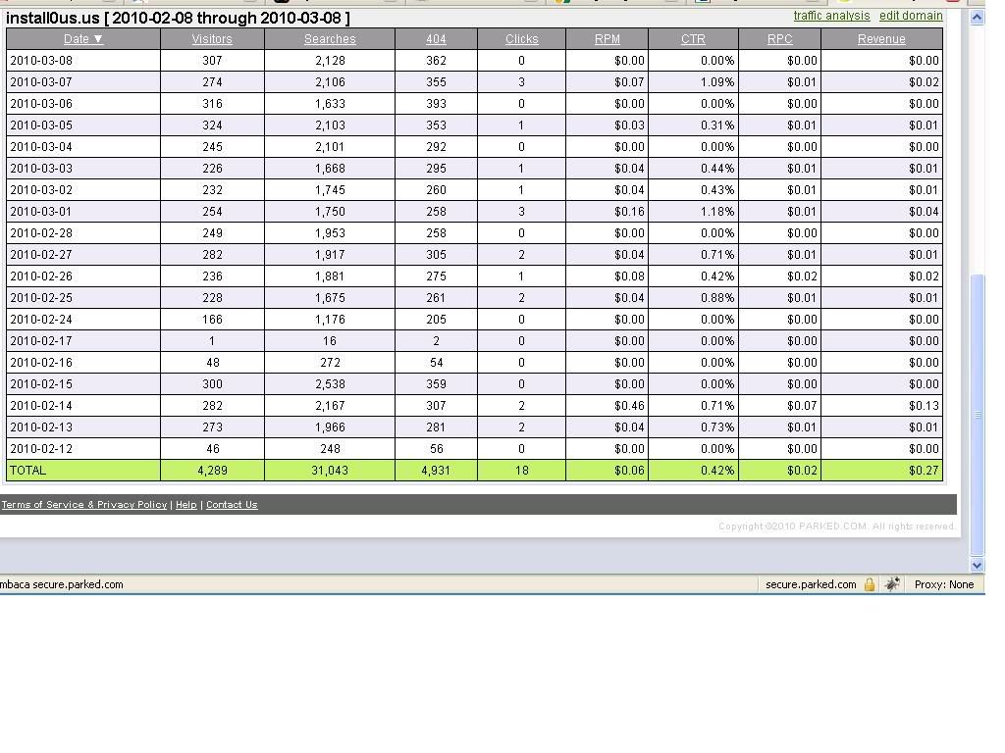Sort the table by RPM
Screen dimensions: 1005x753
(607, 39)
